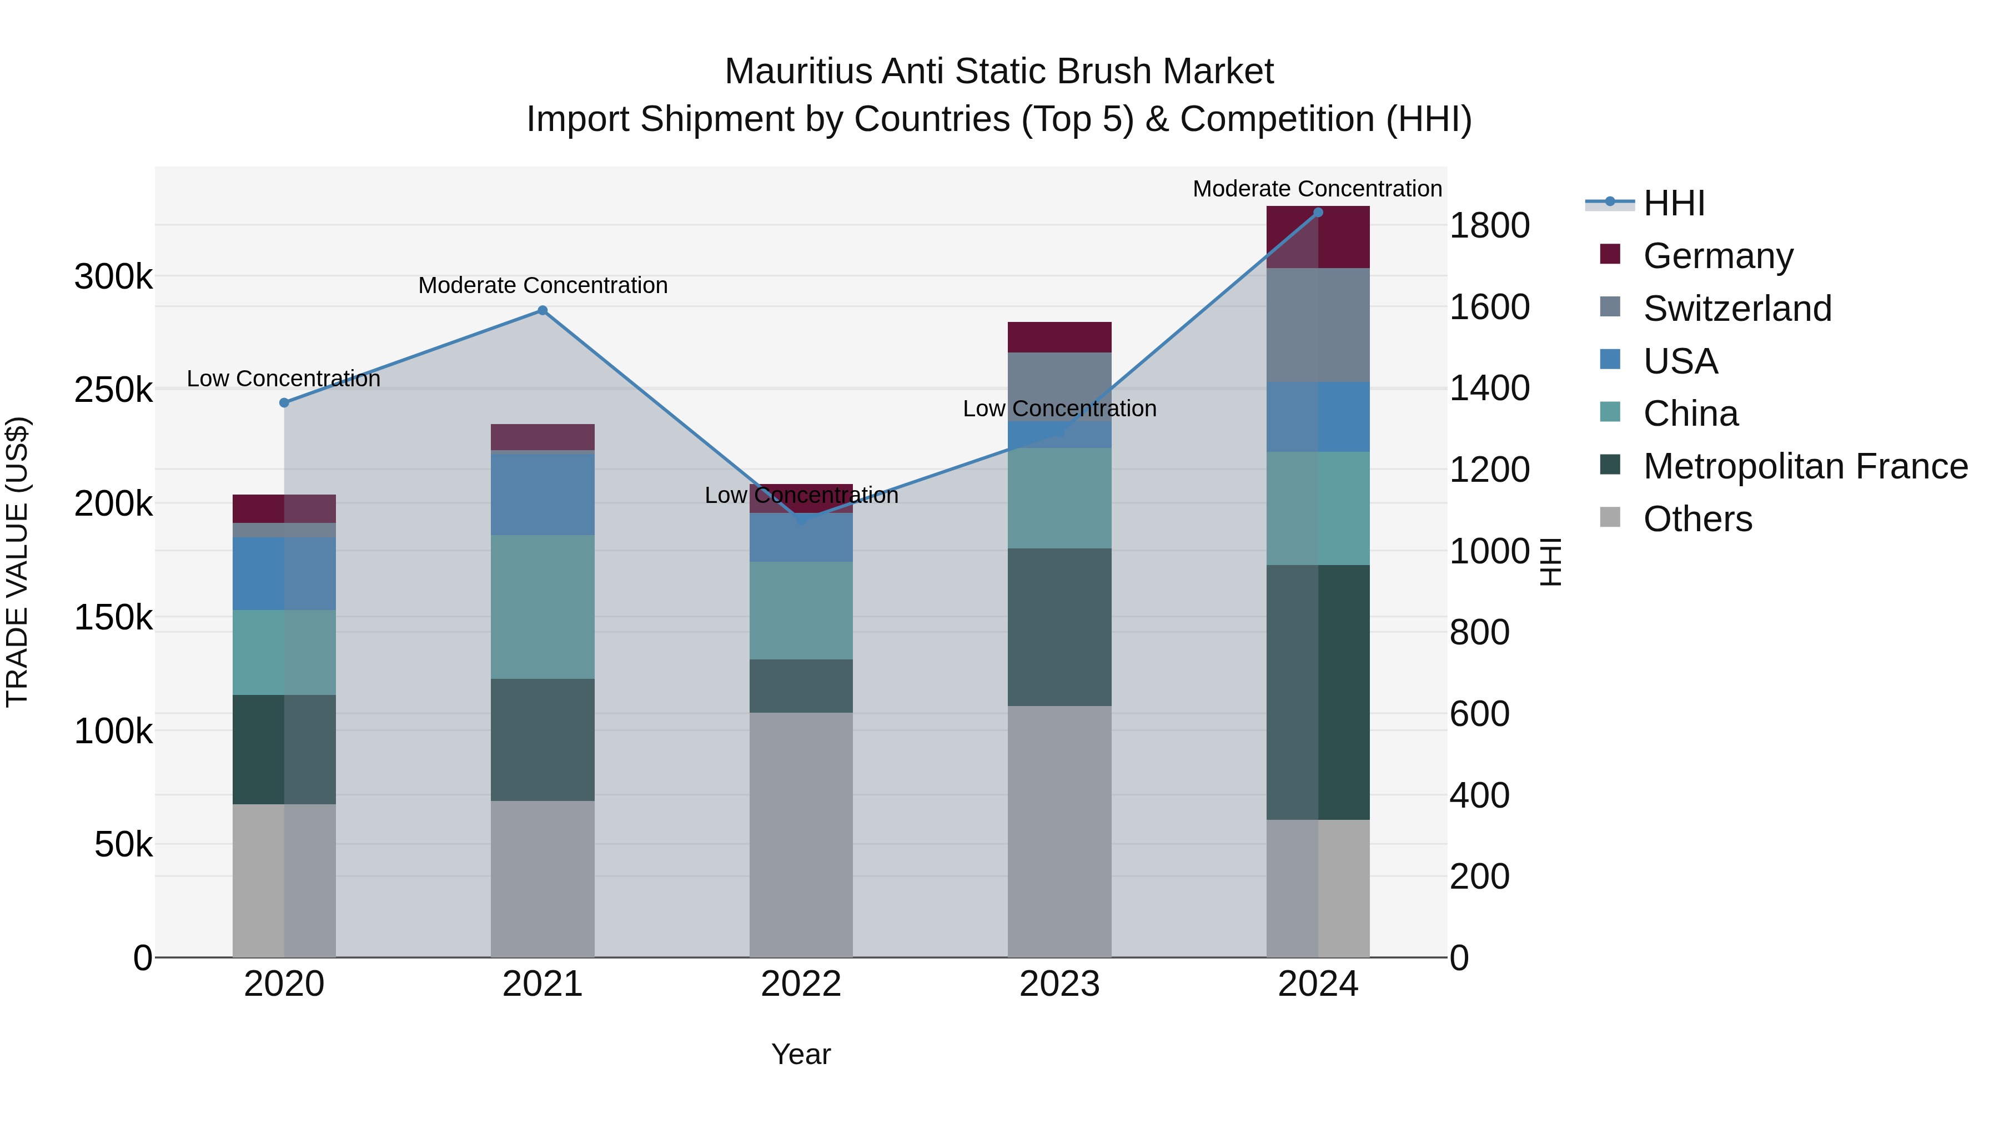Select the China segment of the 2021 bar
The width and height of the screenshot is (1999, 1124).
tap(543, 607)
